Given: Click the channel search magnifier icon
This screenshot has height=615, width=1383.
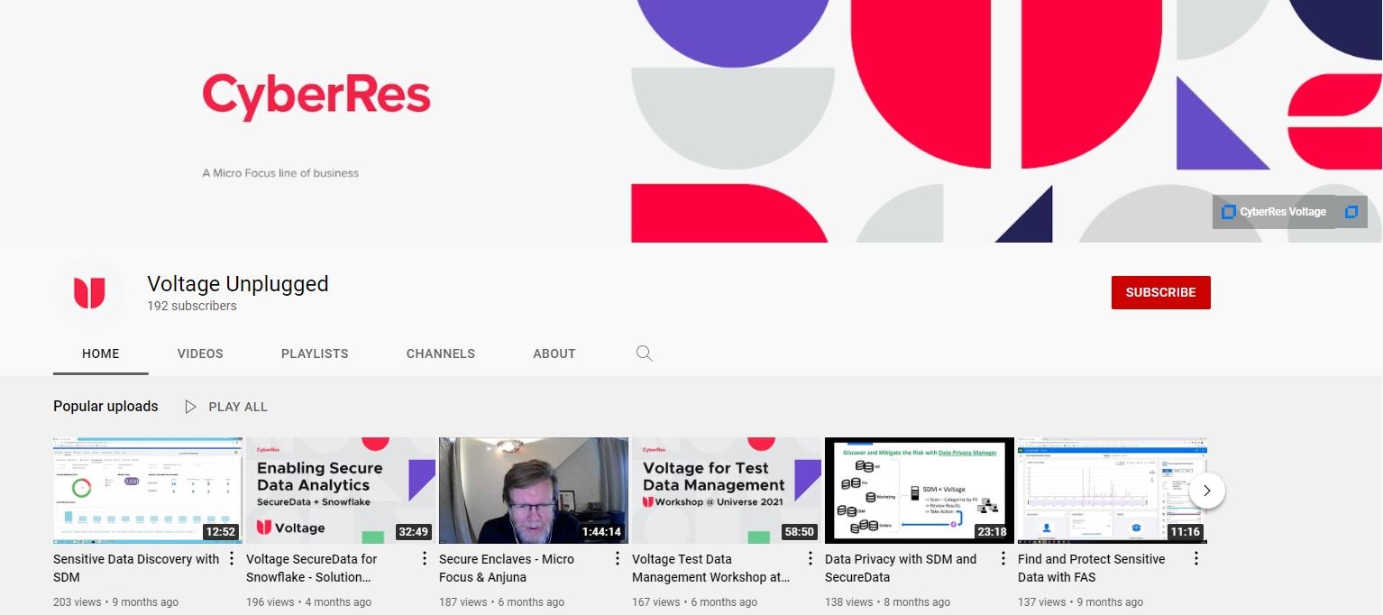Looking at the screenshot, I should coord(644,353).
